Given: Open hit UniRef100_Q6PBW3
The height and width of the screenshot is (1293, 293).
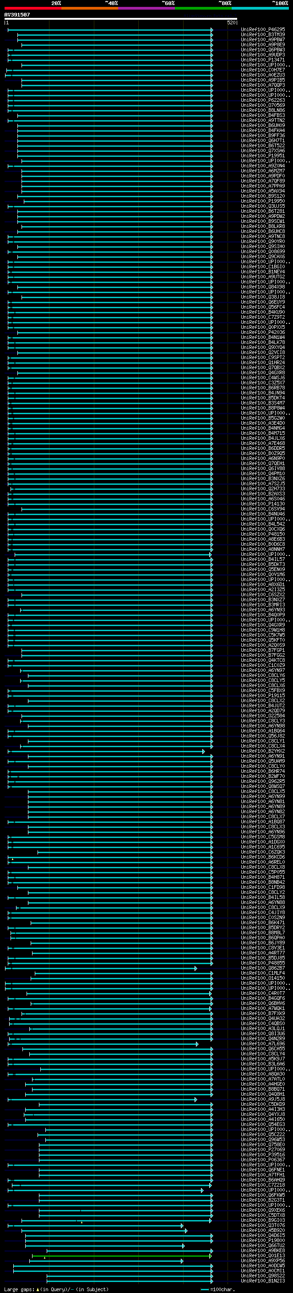Looking at the screenshot, I should pyautogui.click(x=263, y=50).
